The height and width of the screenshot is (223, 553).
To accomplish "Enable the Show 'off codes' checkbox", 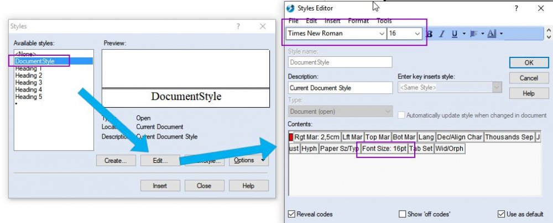I will 402,214.
